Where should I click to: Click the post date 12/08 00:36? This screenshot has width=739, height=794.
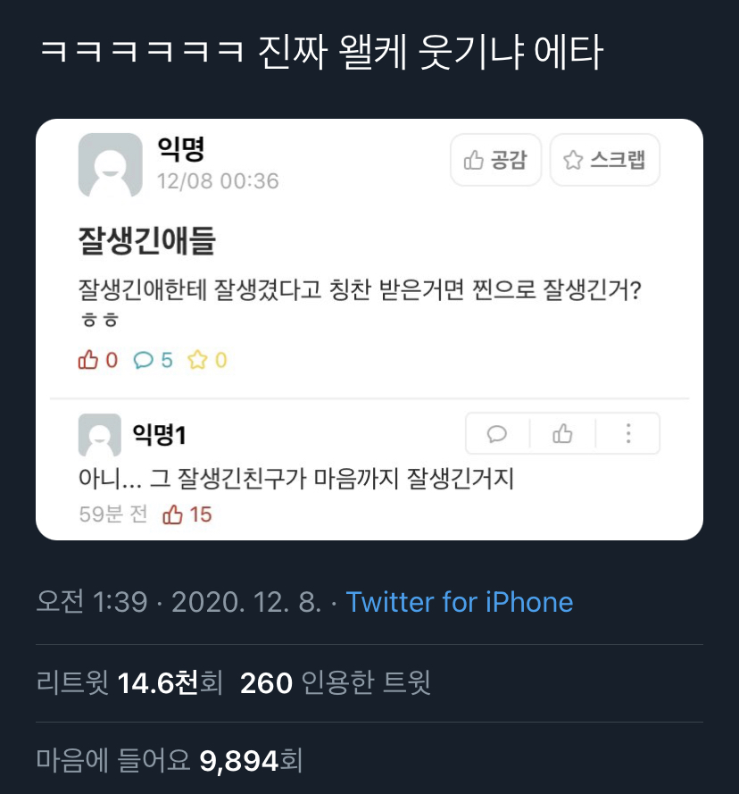[218, 181]
